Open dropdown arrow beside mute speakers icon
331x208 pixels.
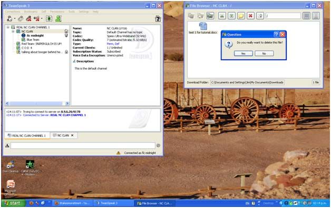coord(42,19)
